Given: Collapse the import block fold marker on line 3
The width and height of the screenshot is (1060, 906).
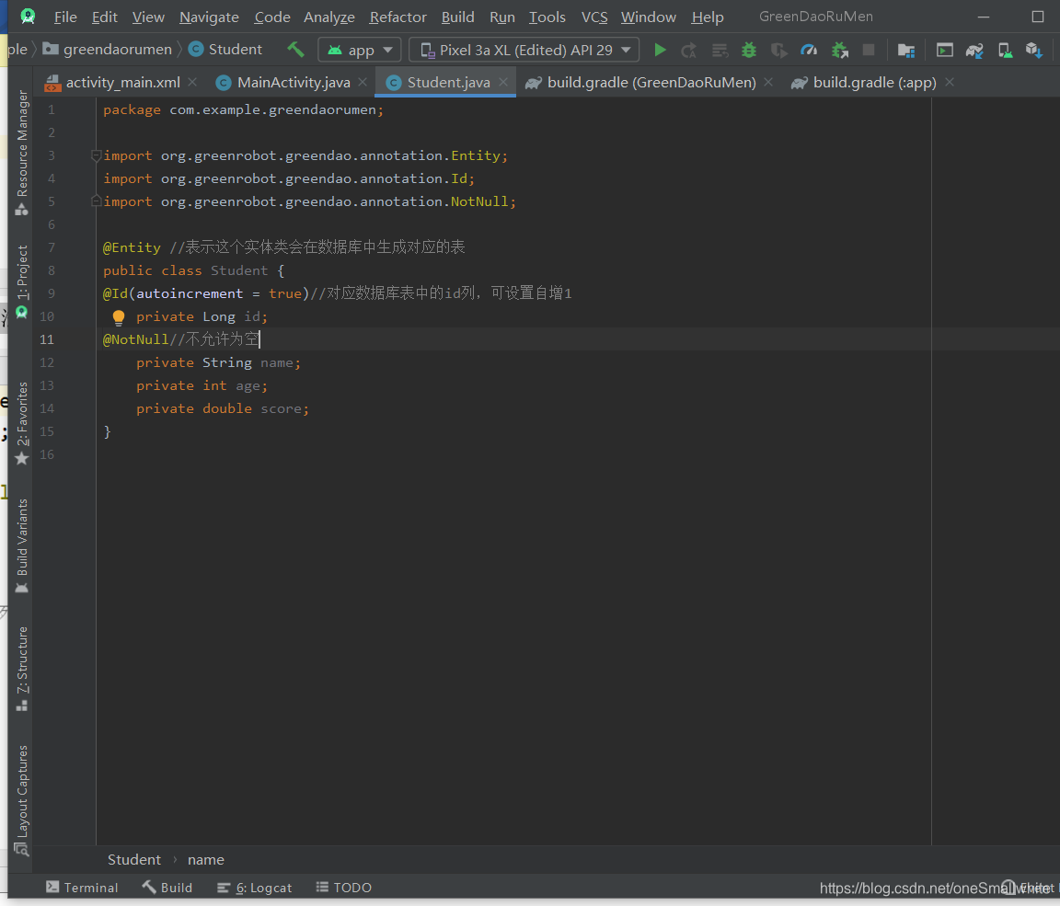Looking at the screenshot, I should [96, 155].
